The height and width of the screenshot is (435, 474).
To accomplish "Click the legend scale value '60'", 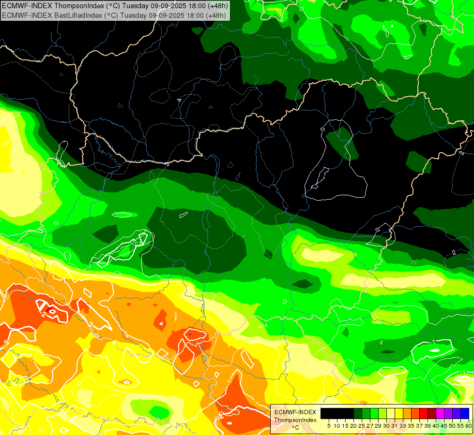I will 468,426.
